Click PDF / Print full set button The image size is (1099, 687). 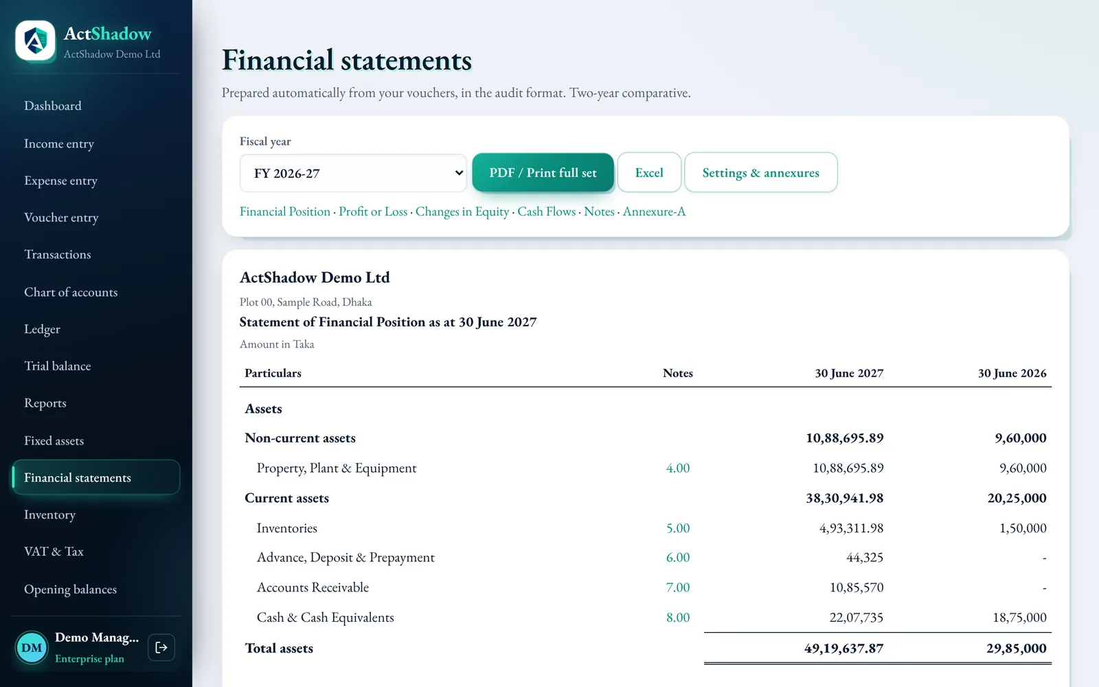[543, 172]
